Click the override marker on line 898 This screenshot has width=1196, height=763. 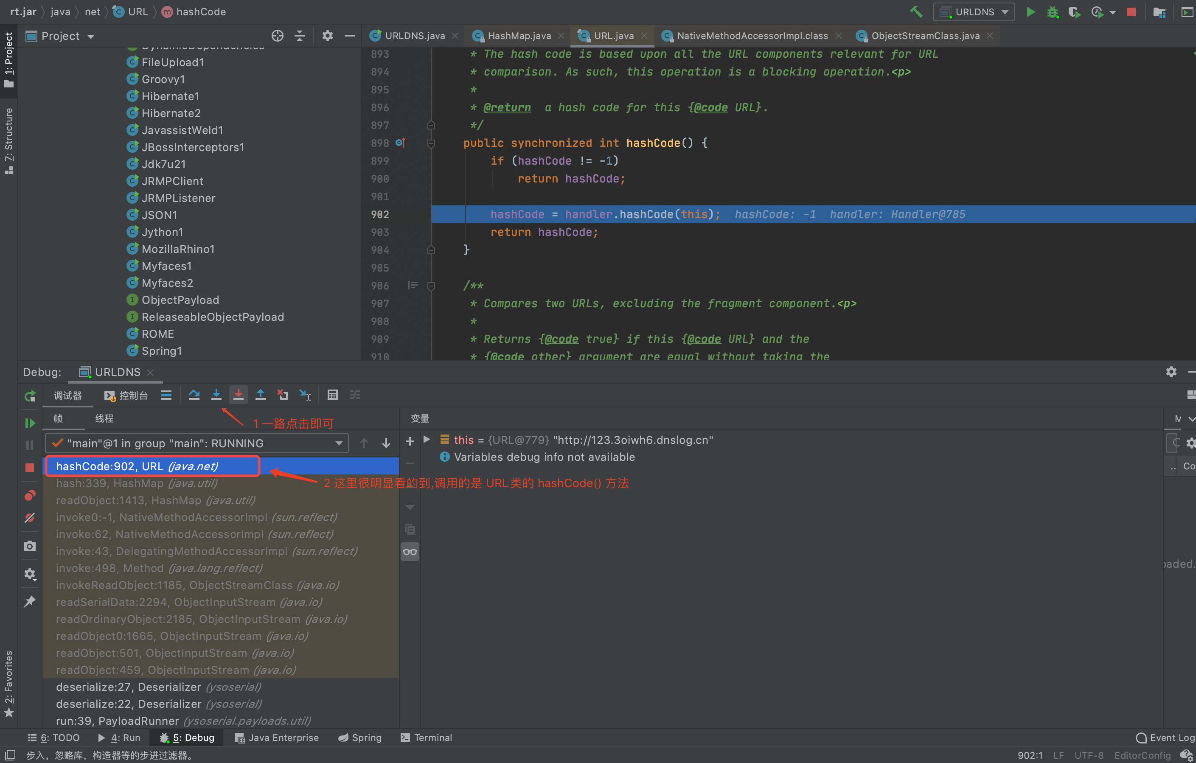click(x=400, y=143)
